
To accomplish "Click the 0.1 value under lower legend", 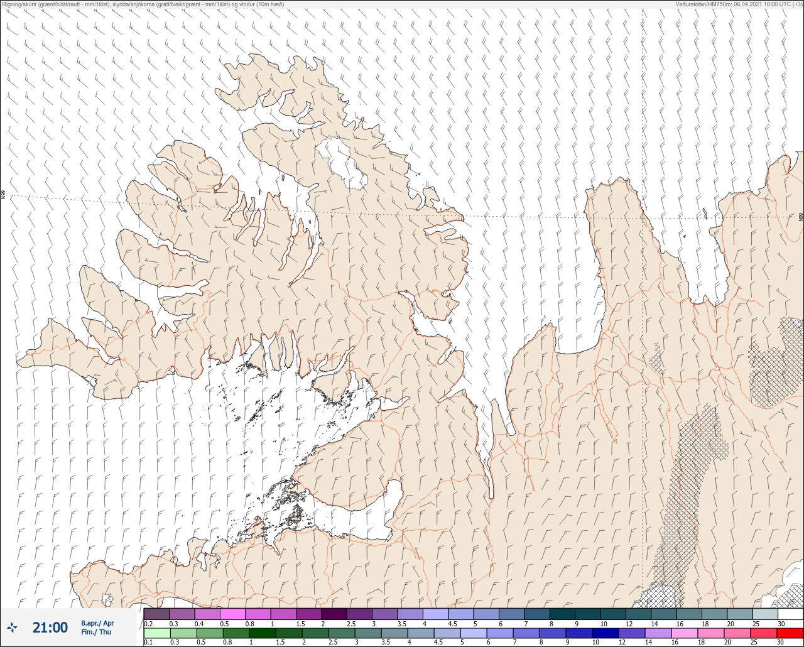I will [x=148, y=643].
